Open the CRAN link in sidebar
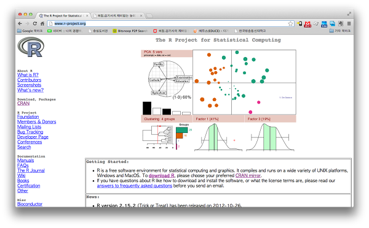 click(x=23, y=103)
